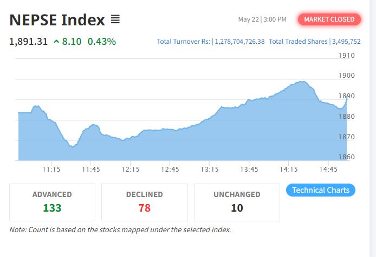Image resolution: width=376 pixels, height=257 pixels.
Task: Open the index list hamburger icon
Action: 115,19
